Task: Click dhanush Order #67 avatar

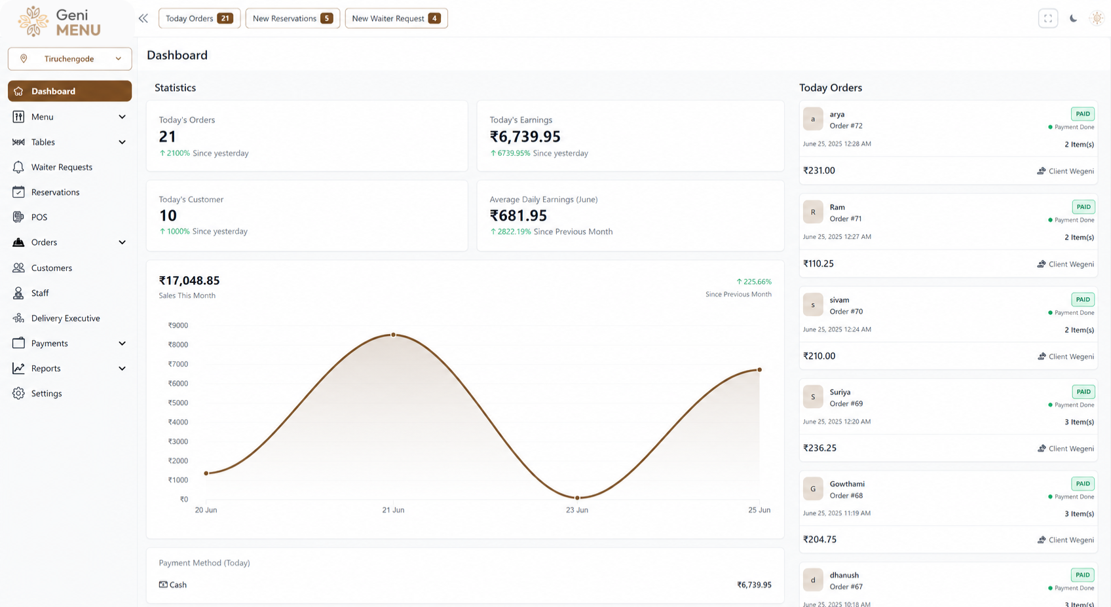Action: [813, 579]
